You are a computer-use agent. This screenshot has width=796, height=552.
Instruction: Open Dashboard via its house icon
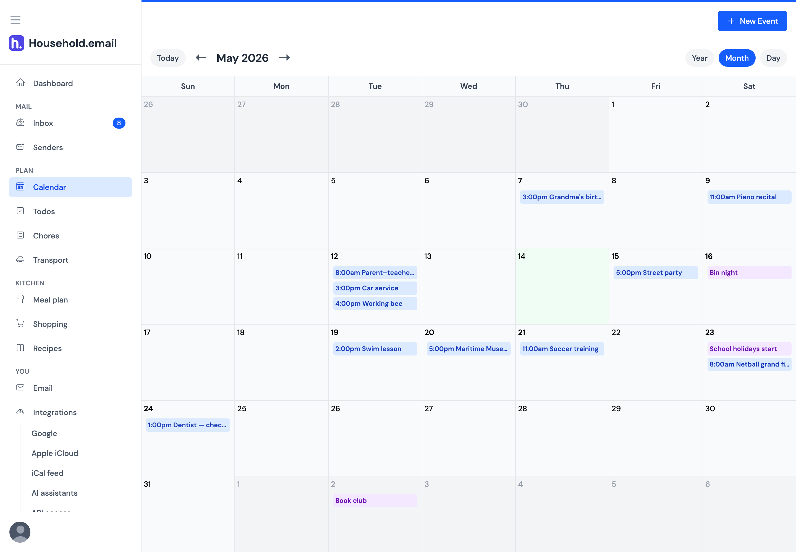click(20, 83)
